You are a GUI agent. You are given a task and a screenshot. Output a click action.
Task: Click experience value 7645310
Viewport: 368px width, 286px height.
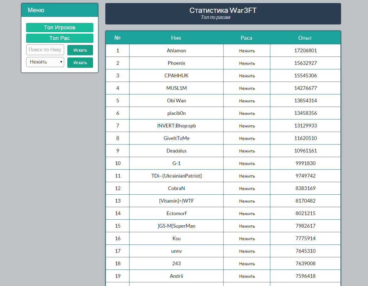click(306, 251)
